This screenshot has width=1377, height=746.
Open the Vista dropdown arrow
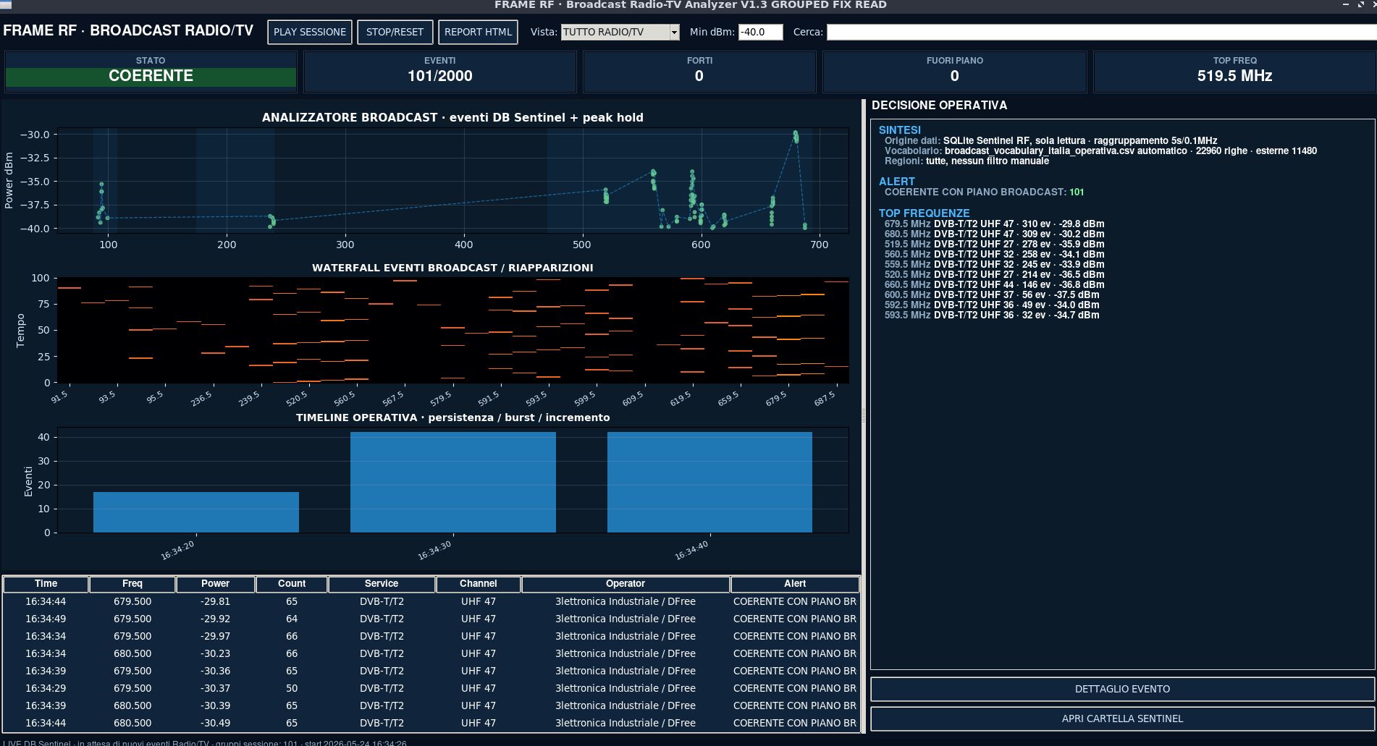(674, 32)
